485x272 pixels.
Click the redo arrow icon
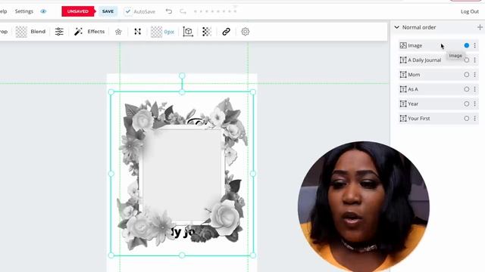point(183,11)
